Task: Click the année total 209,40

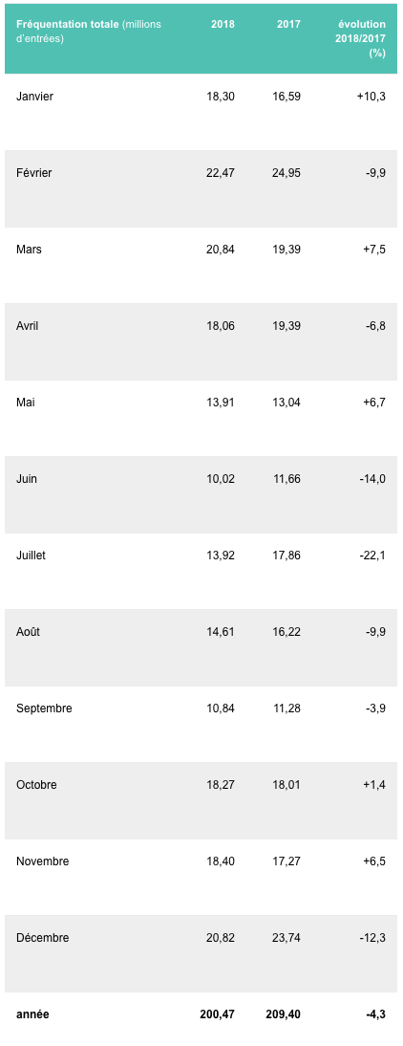Action: [283, 1014]
